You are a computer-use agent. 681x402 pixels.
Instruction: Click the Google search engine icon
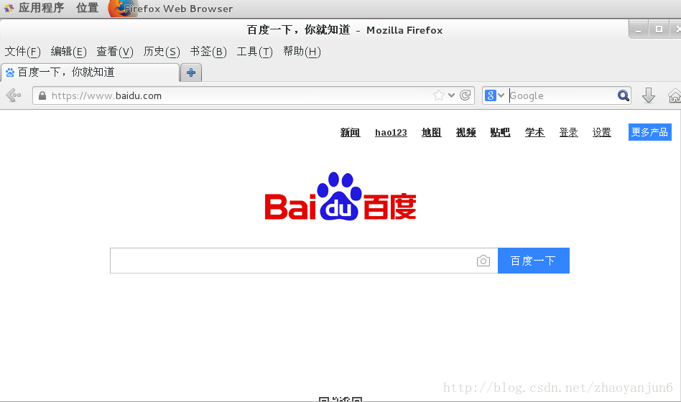pyautogui.click(x=491, y=95)
